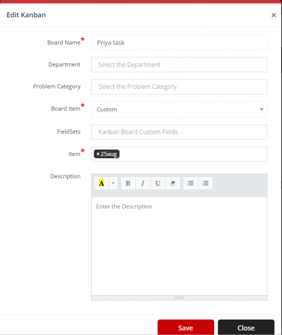Click the Item field label
This screenshot has height=335, width=282.
click(x=74, y=154)
